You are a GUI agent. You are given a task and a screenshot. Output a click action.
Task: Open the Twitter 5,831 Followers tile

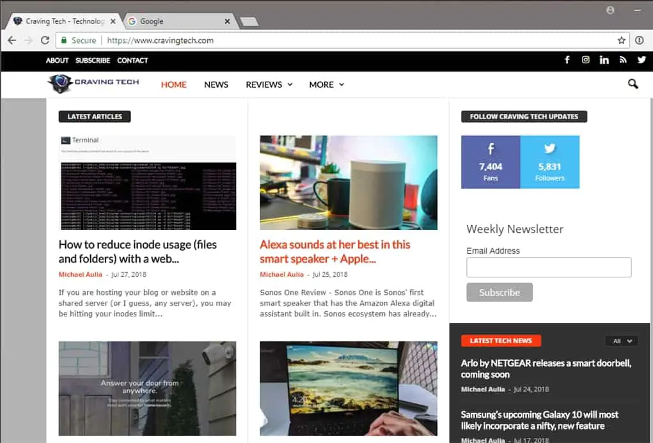(550, 162)
